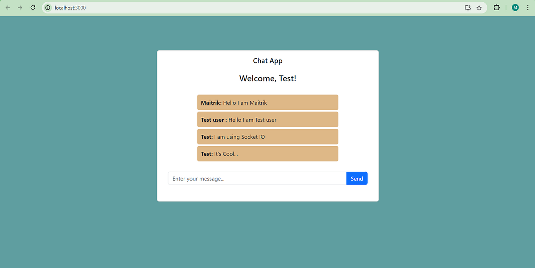Open the three-dot browser menu
The image size is (535, 268).
(527, 8)
